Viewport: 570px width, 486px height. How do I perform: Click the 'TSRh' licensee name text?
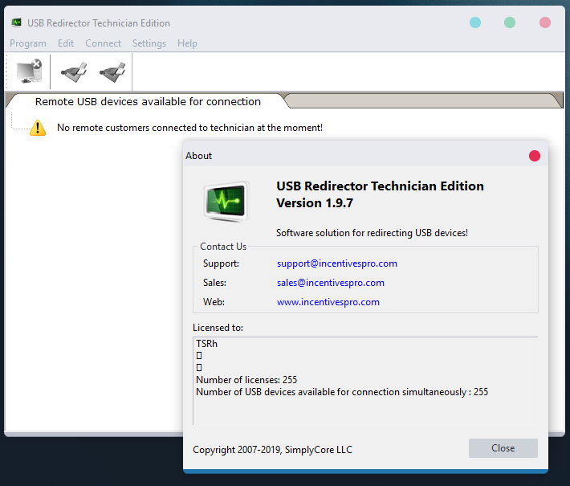coord(206,344)
